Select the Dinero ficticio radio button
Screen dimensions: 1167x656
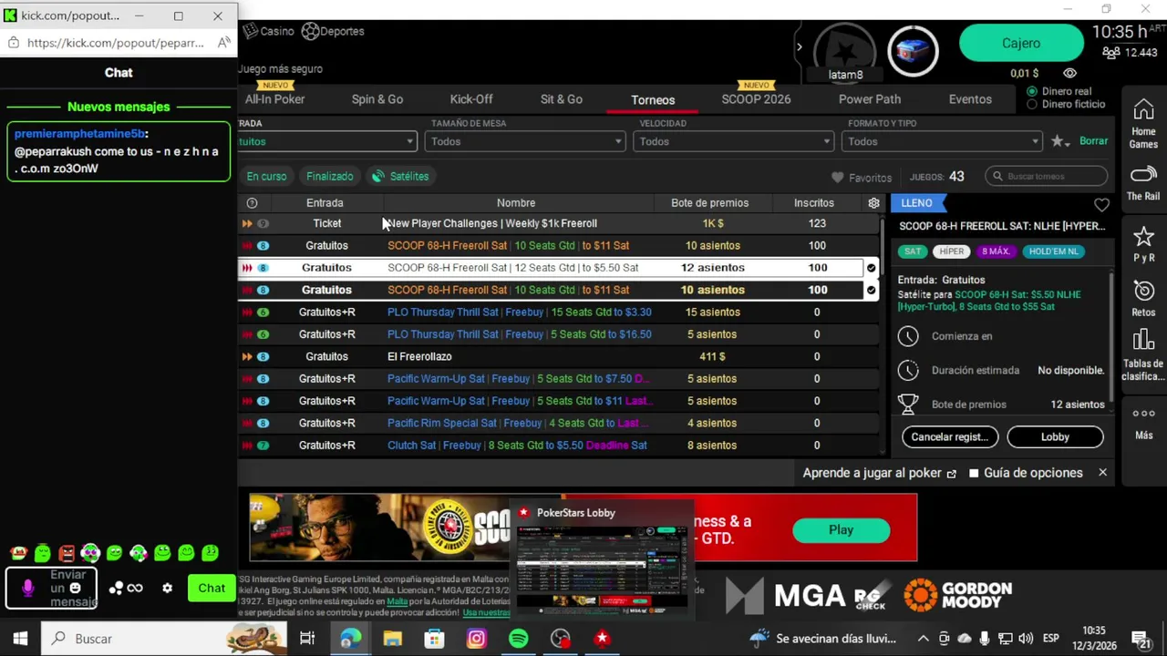tap(1032, 104)
